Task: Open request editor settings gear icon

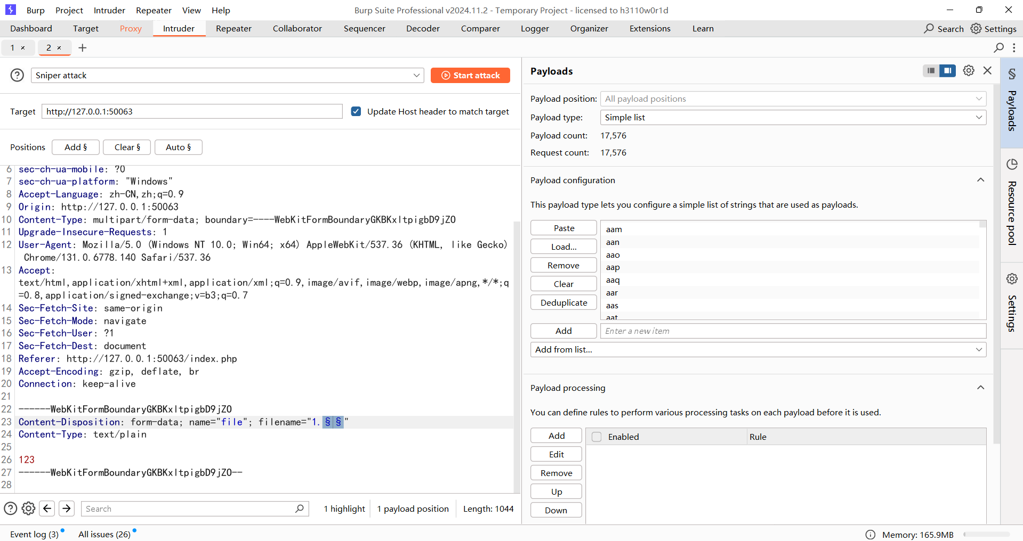Action: [x=29, y=509]
